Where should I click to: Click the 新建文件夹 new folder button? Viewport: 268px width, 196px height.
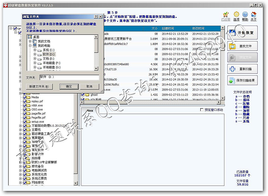pyautogui.click(x=39, y=86)
